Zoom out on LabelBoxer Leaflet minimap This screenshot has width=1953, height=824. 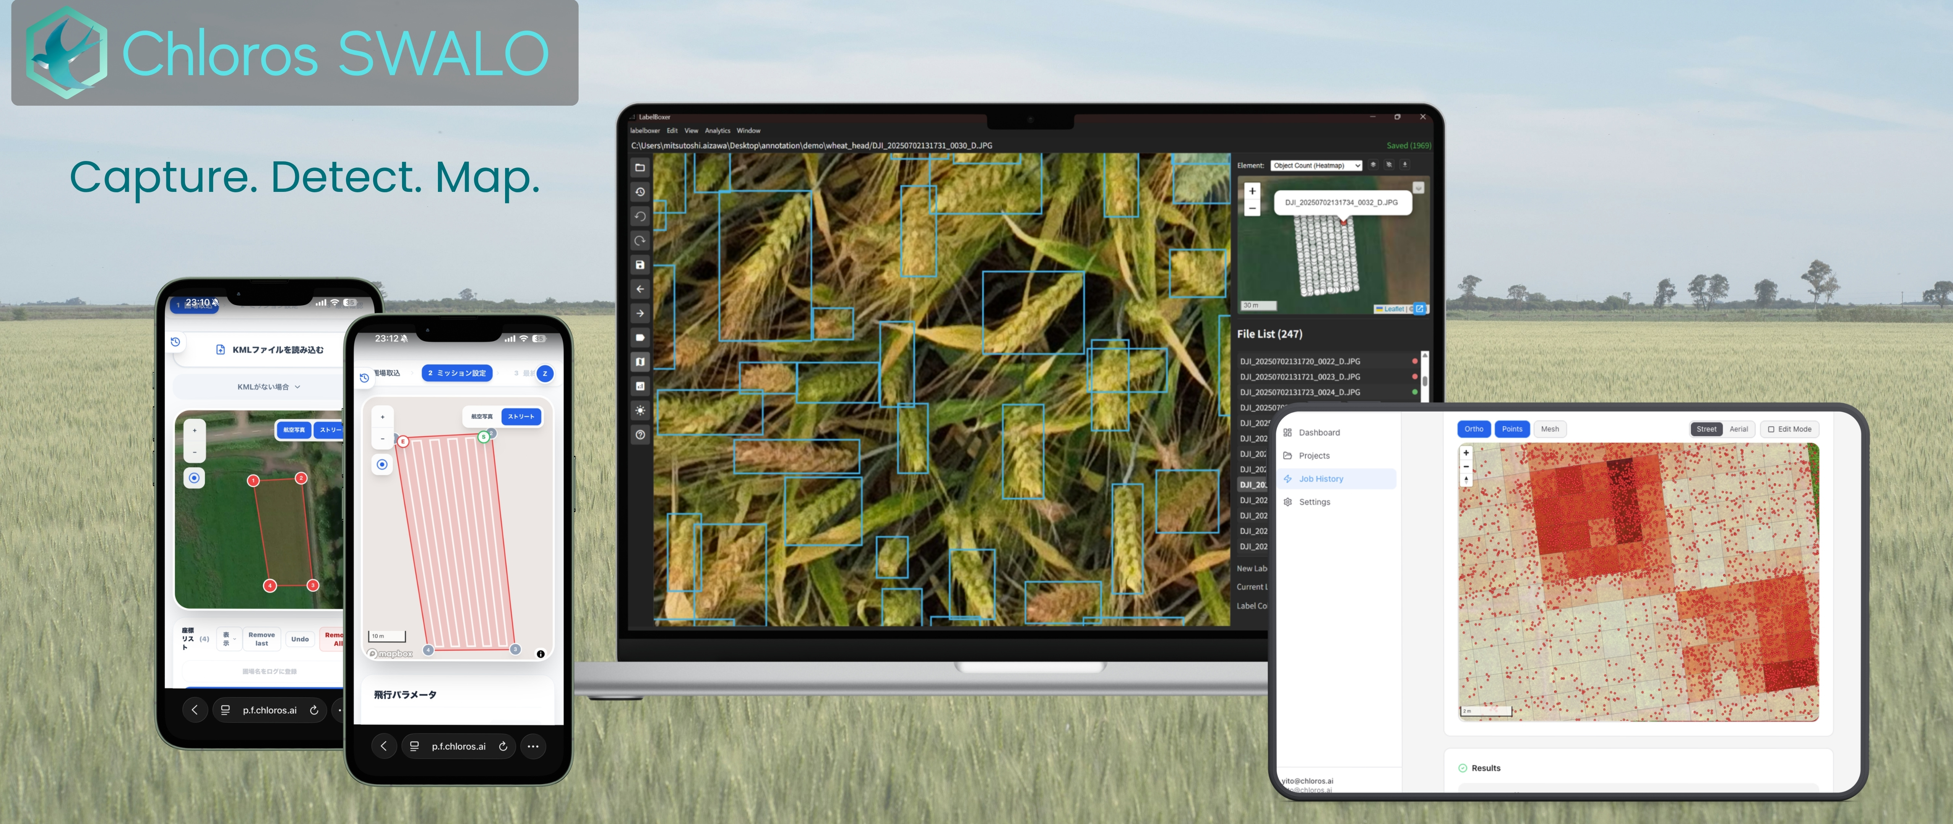(x=1252, y=208)
